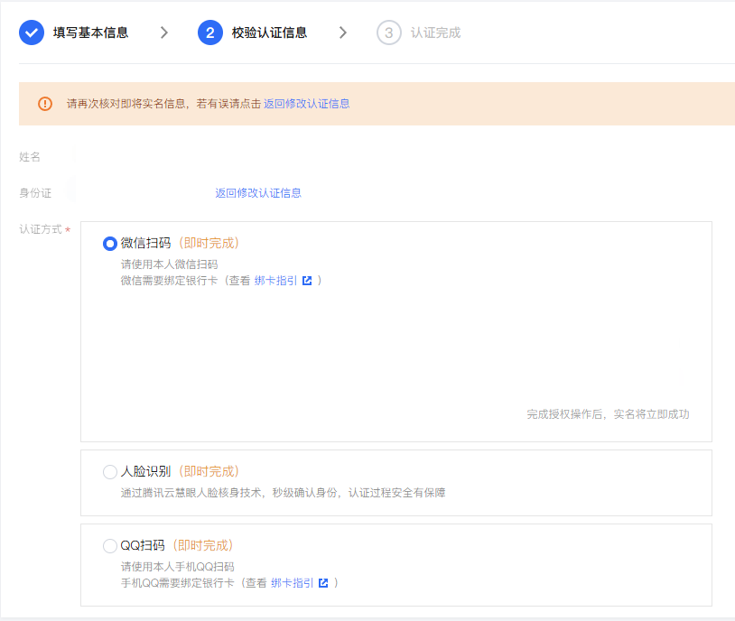735x621 pixels.
Task: Select the 人脸识别 radio button
Action: [x=110, y=471]
